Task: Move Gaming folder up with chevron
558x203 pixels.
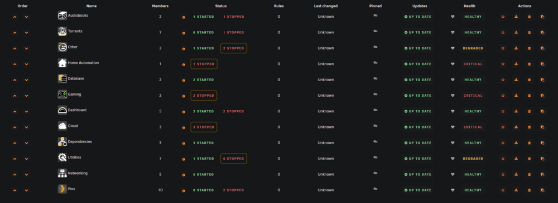Action: [x=15, y=96]
